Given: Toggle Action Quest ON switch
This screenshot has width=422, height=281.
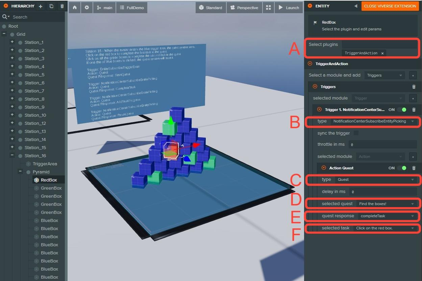Looking at the screenshot, I should coord(402,168).
